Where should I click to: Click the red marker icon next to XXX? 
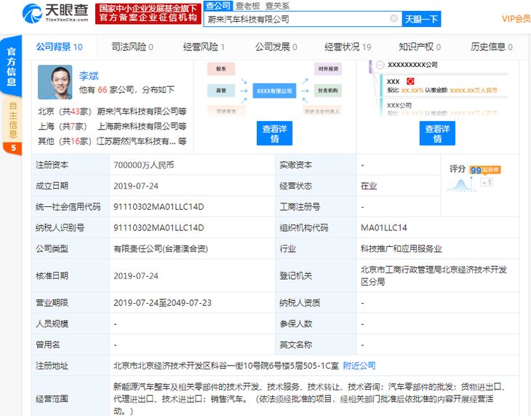[410, 82]
